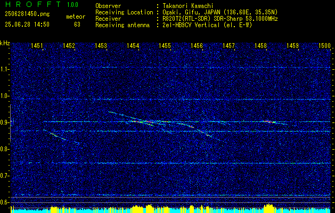Click the 0.7 kHz frequency label

pos(4,176)
